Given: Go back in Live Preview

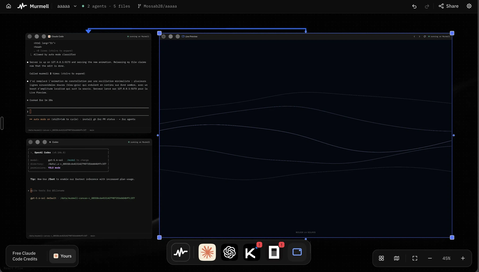Looking at the screenshot, I should (x=414, y=36).
